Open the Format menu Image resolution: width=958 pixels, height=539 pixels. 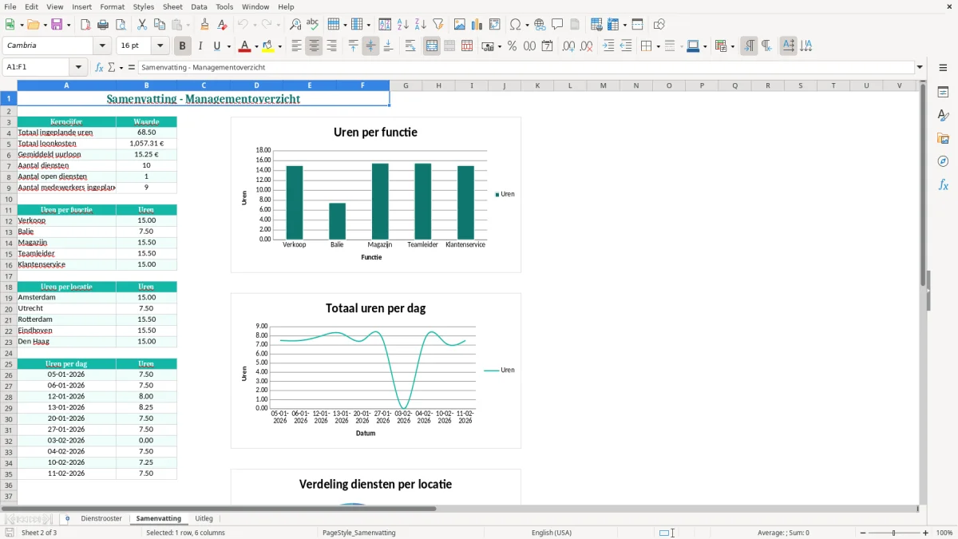click(x=113, y=6)
